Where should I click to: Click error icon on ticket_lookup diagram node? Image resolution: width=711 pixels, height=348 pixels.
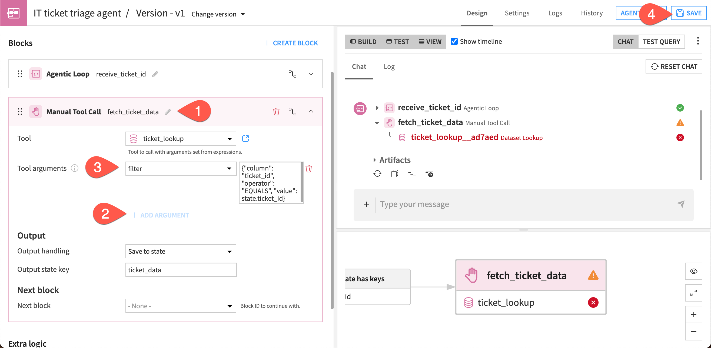click(593, 303)
